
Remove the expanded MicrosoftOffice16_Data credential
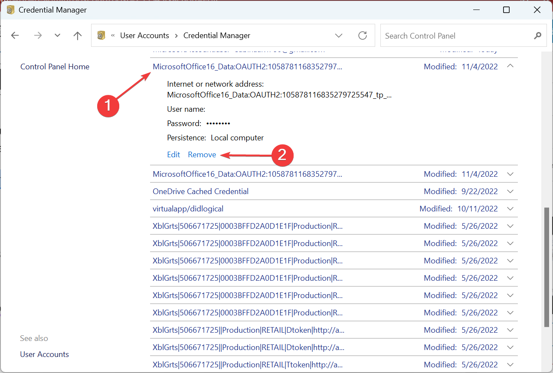point(202,155)
